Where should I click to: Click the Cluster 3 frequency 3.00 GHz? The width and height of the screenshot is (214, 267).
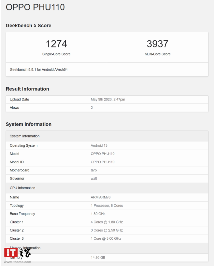pyautogui.click(x=114, y=238)
